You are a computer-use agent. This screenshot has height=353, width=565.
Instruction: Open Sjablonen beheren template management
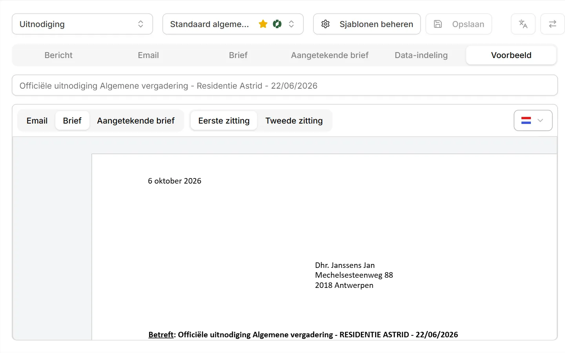(367, 24)
